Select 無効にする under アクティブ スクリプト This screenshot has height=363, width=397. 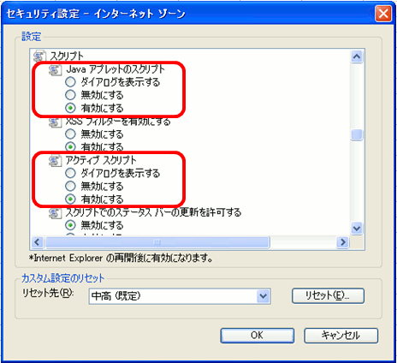click(70, 186)
